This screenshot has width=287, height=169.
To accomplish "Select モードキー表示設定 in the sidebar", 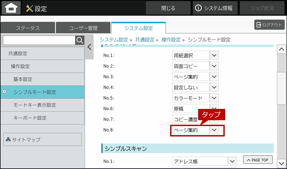I will [x=42, y=105].
